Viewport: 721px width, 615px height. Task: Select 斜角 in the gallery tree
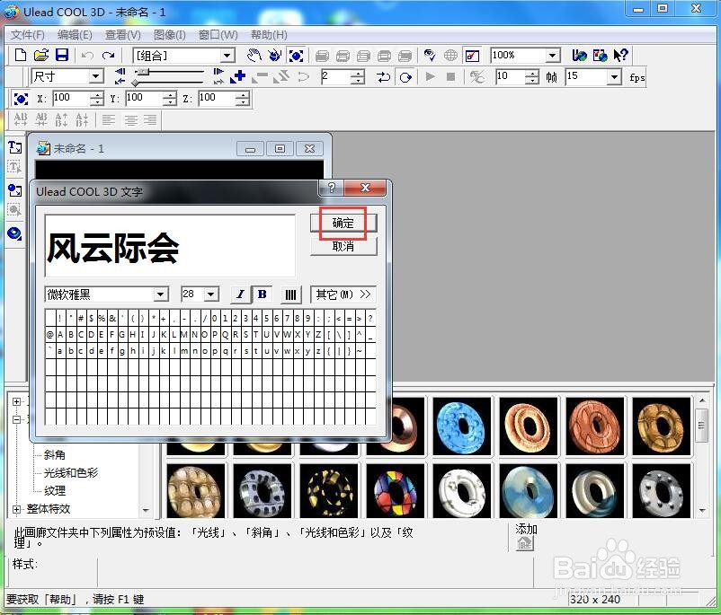[54, 454]
